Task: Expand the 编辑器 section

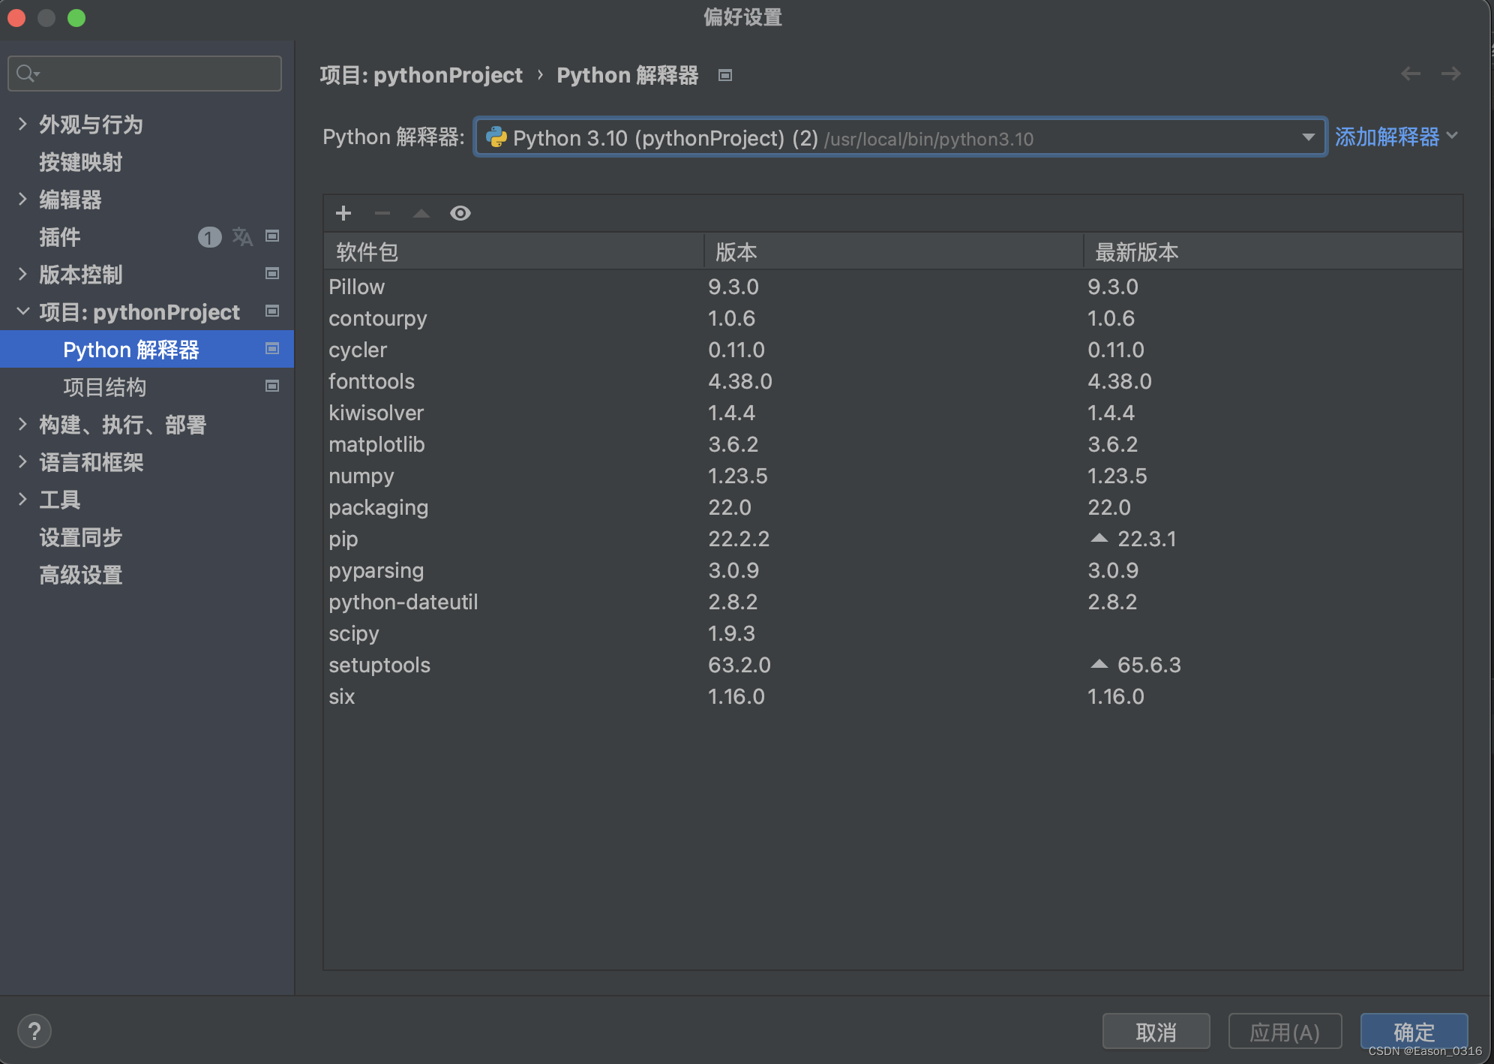Action: 22,199
